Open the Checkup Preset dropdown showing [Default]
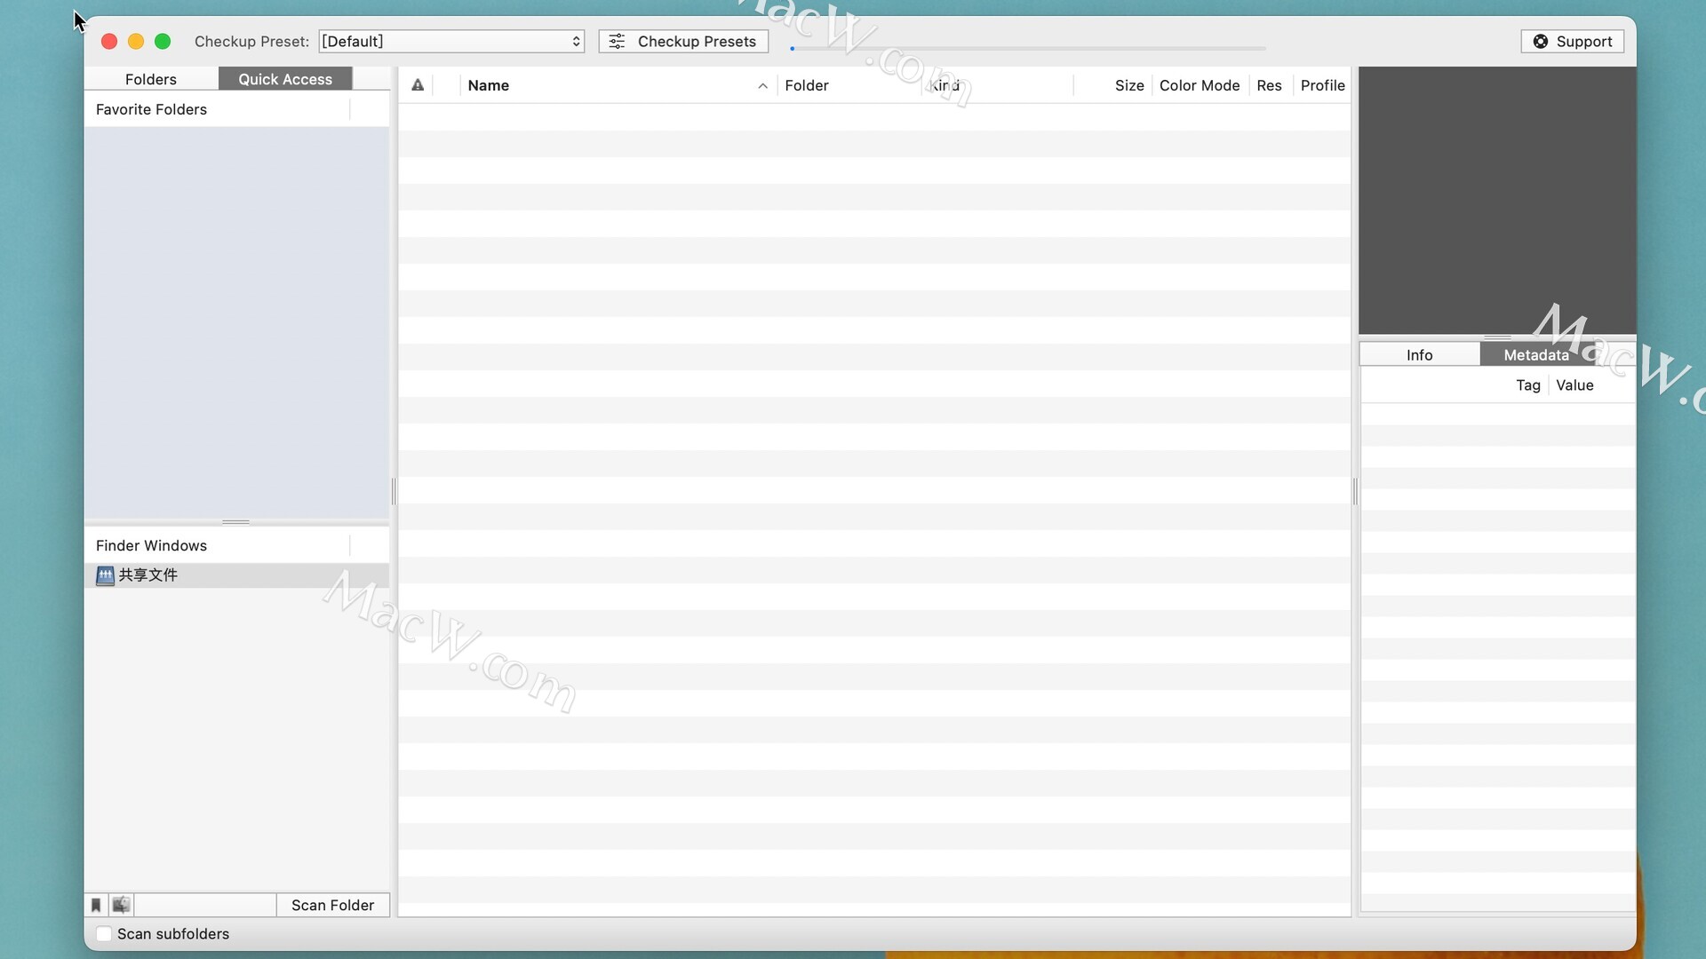This screenshot has height=959, width=1706. click(451, 42)
